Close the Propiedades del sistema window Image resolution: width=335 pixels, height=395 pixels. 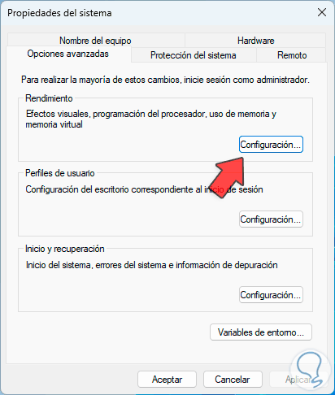(322, 12)
